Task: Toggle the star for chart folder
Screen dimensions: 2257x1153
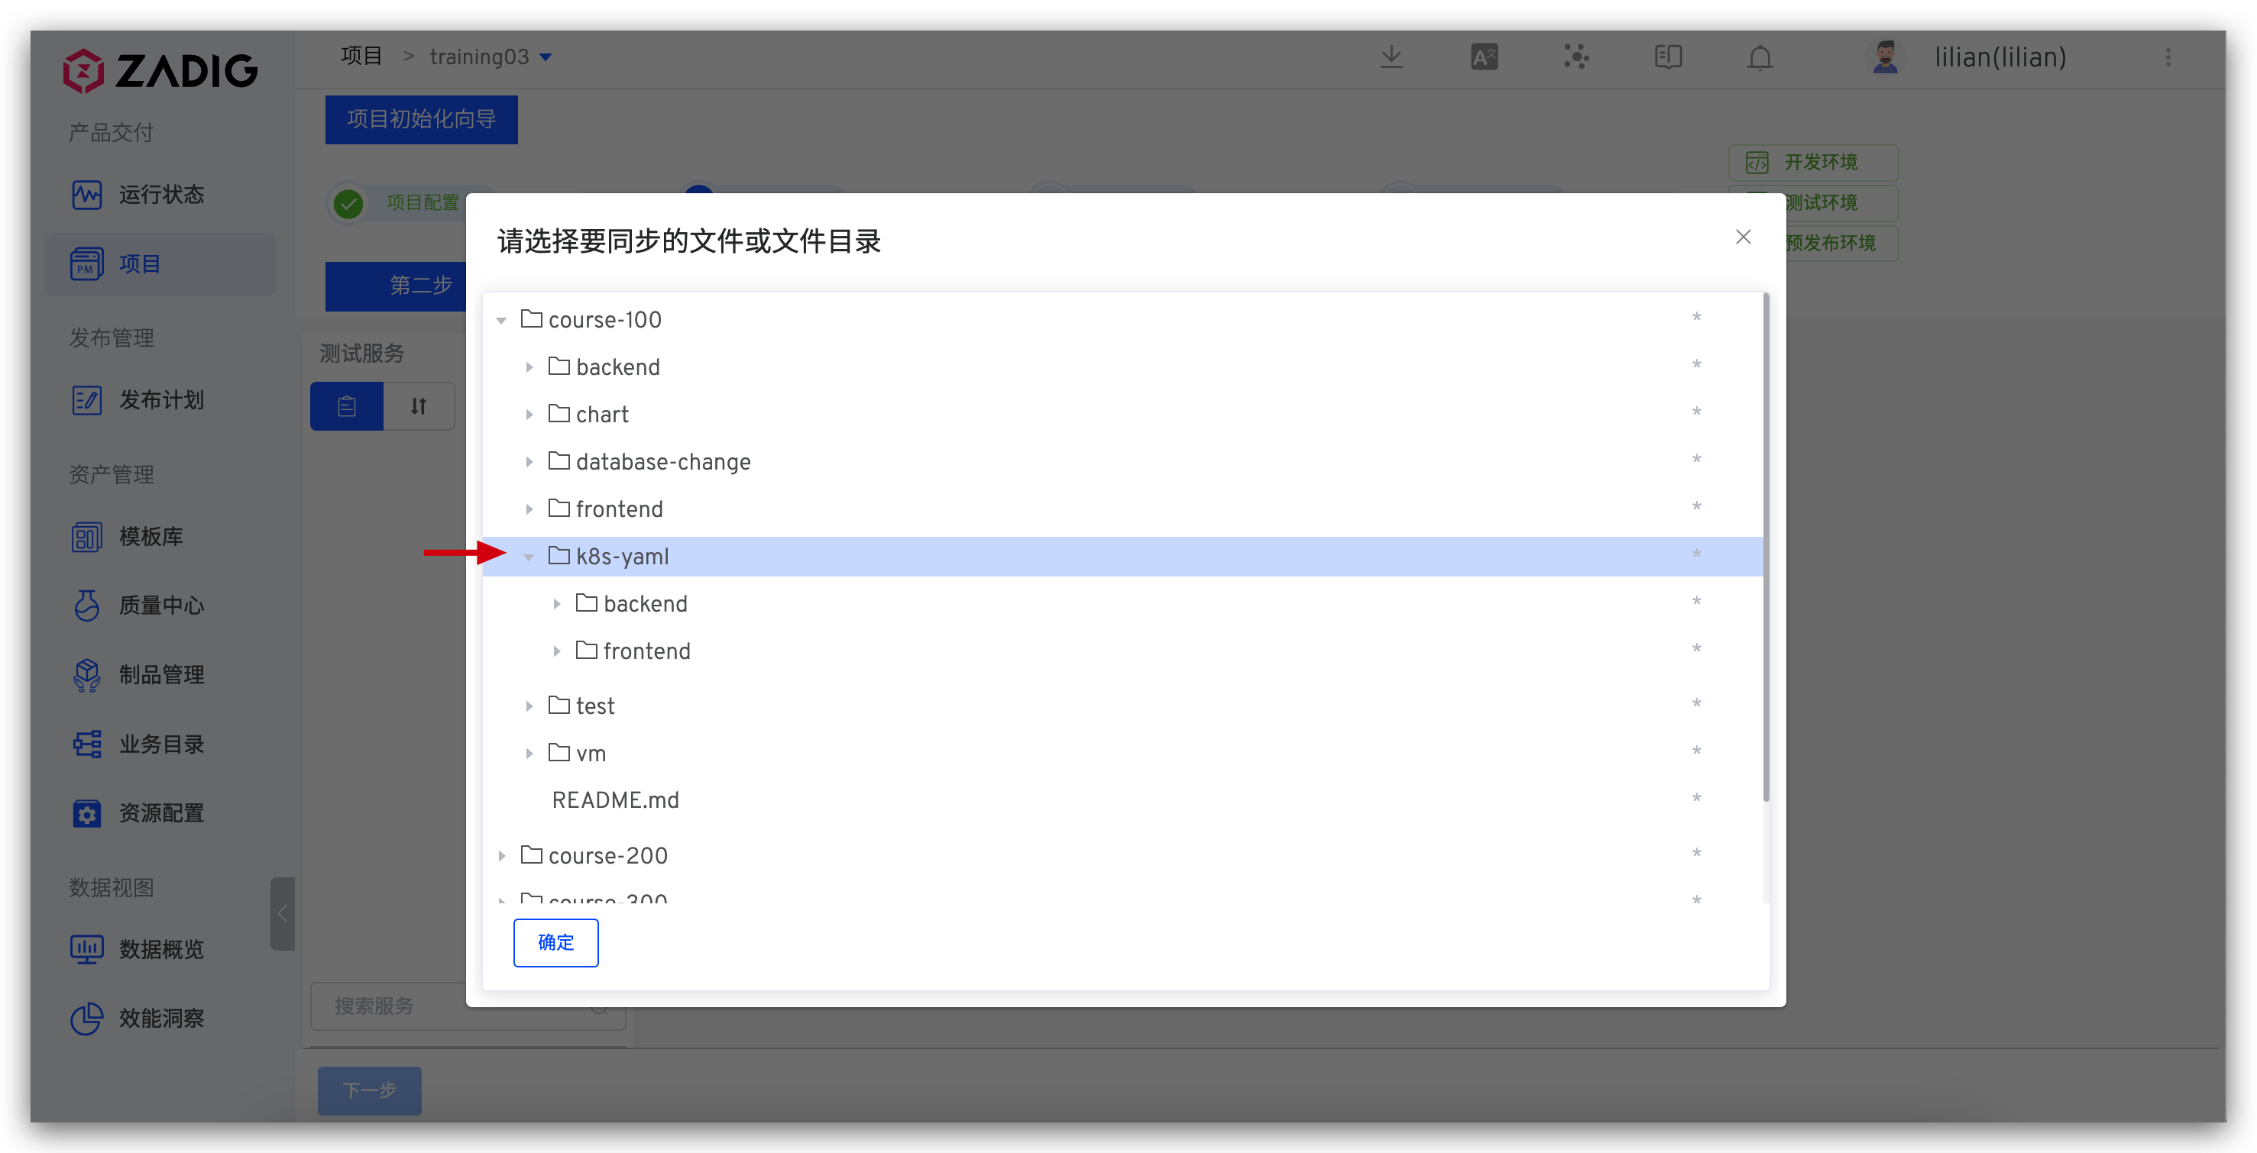Action: [1696, 412]
